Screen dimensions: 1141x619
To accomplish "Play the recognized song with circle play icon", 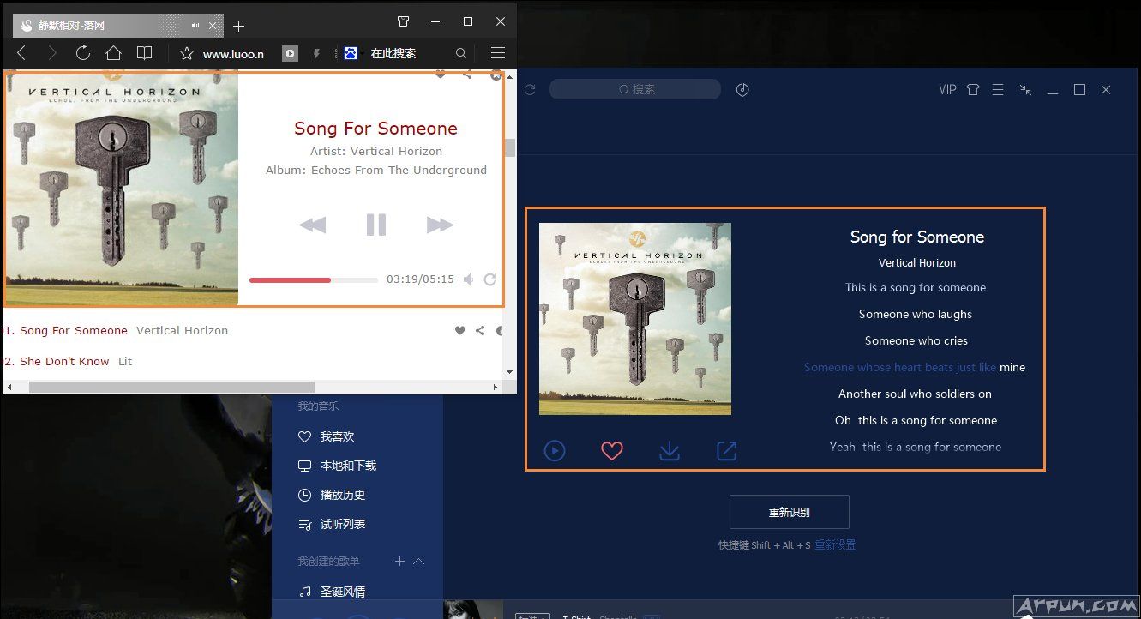I will coord(555,450).
